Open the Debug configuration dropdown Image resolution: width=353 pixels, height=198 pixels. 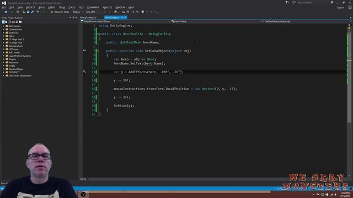click(77, 12)
